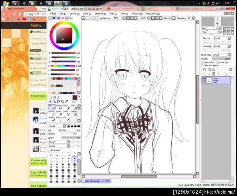Image resolution: width=237 pixels, height=196 pixels.
Task: Open the brush mode Normal dropdown
Action: 57,126
